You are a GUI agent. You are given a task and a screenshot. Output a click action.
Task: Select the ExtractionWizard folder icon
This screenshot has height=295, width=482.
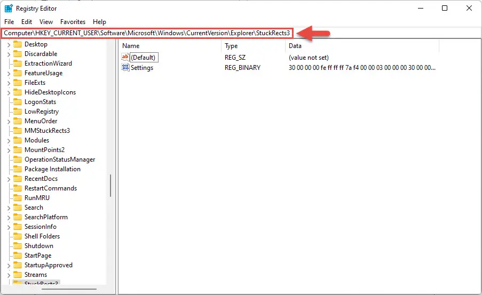click(x=18, y=63)
